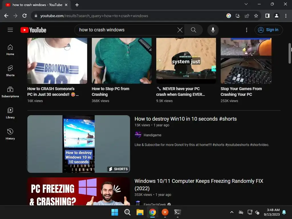Open 'Windows 10/11 Computer Keeps Freezing' title
The height and width of the screenshot is (219, 292).
coord(199,184)
